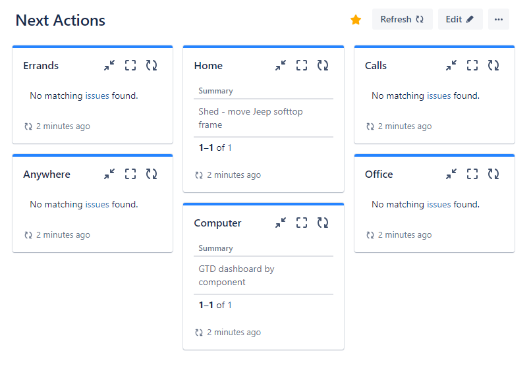Click the Edit dashboard button
The image size is (531, 376).
(461, 19)
